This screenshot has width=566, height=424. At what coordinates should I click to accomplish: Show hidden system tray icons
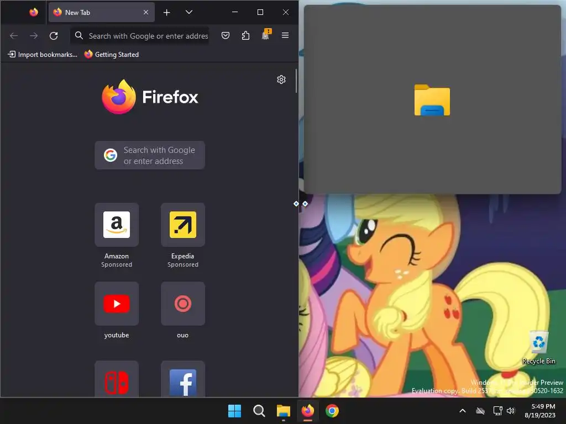click(x=463, y=411)
